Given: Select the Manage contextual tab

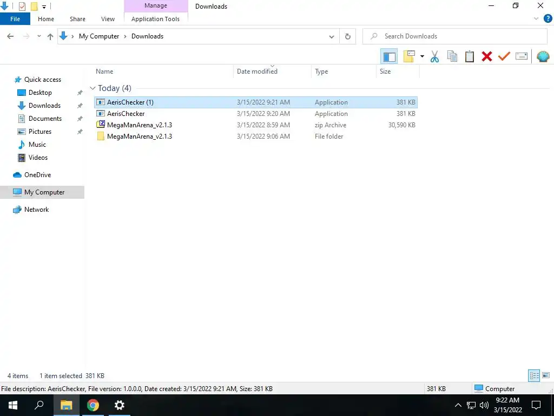Looking at the screenshot, I should [156, 6].
